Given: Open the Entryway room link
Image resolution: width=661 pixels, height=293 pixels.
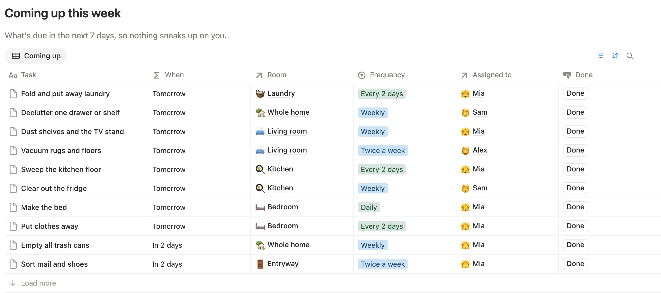Looking at the screenshot, I should click(x=283, y=264).
